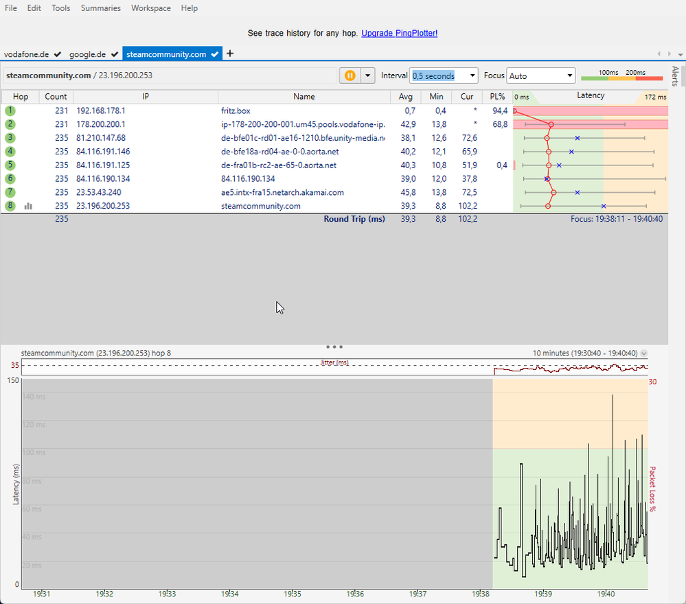Image resolution: width=686 pixels, height=604 pixels.
Task: Open the Summaries menu
Action: click(x=101, y=8)
